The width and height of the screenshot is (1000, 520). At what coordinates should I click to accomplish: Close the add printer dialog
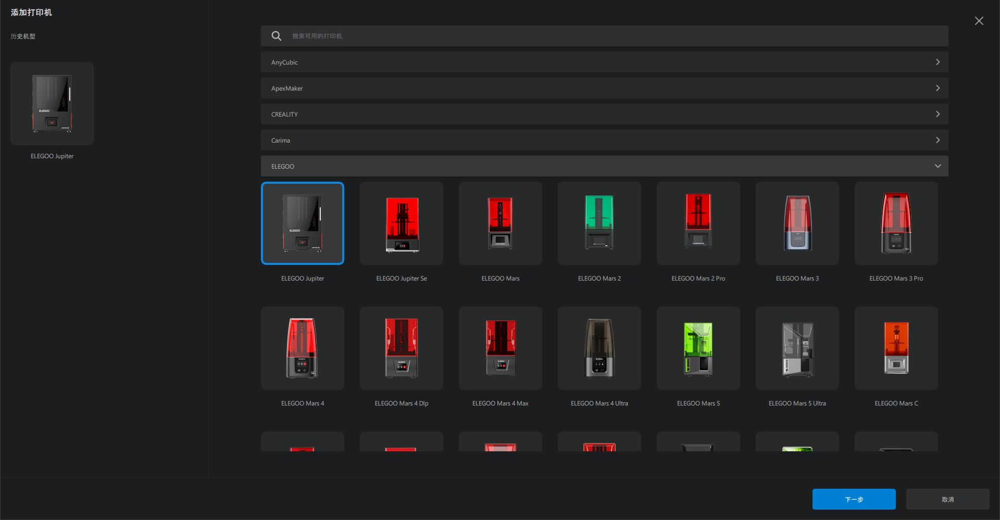979,21
